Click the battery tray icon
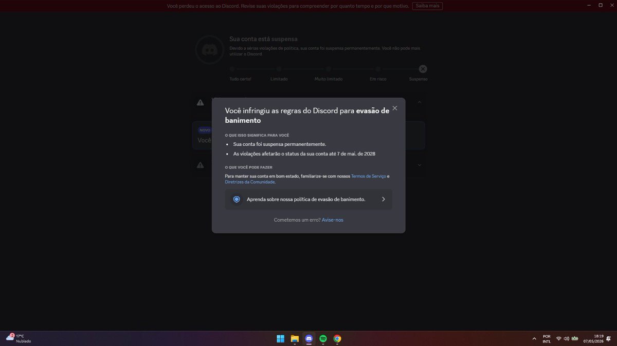617x346 pixels. pyautogui.click(x=575, y=338)
